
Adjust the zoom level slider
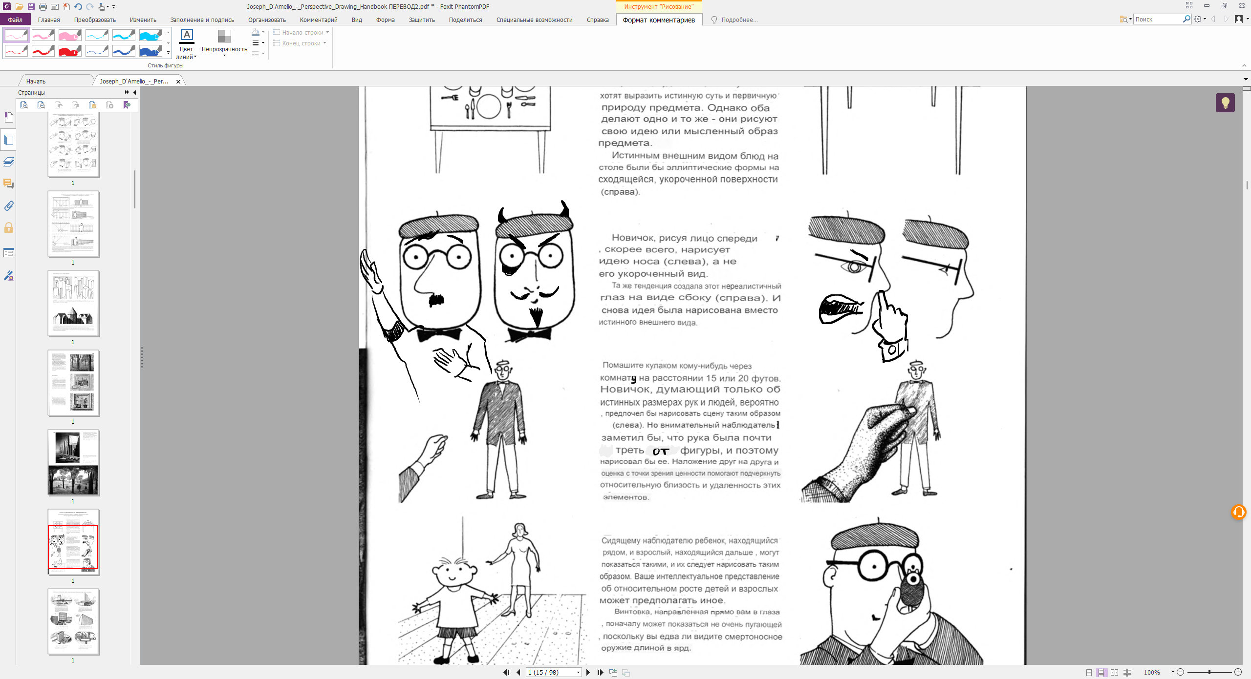[x=1209, y=672]
